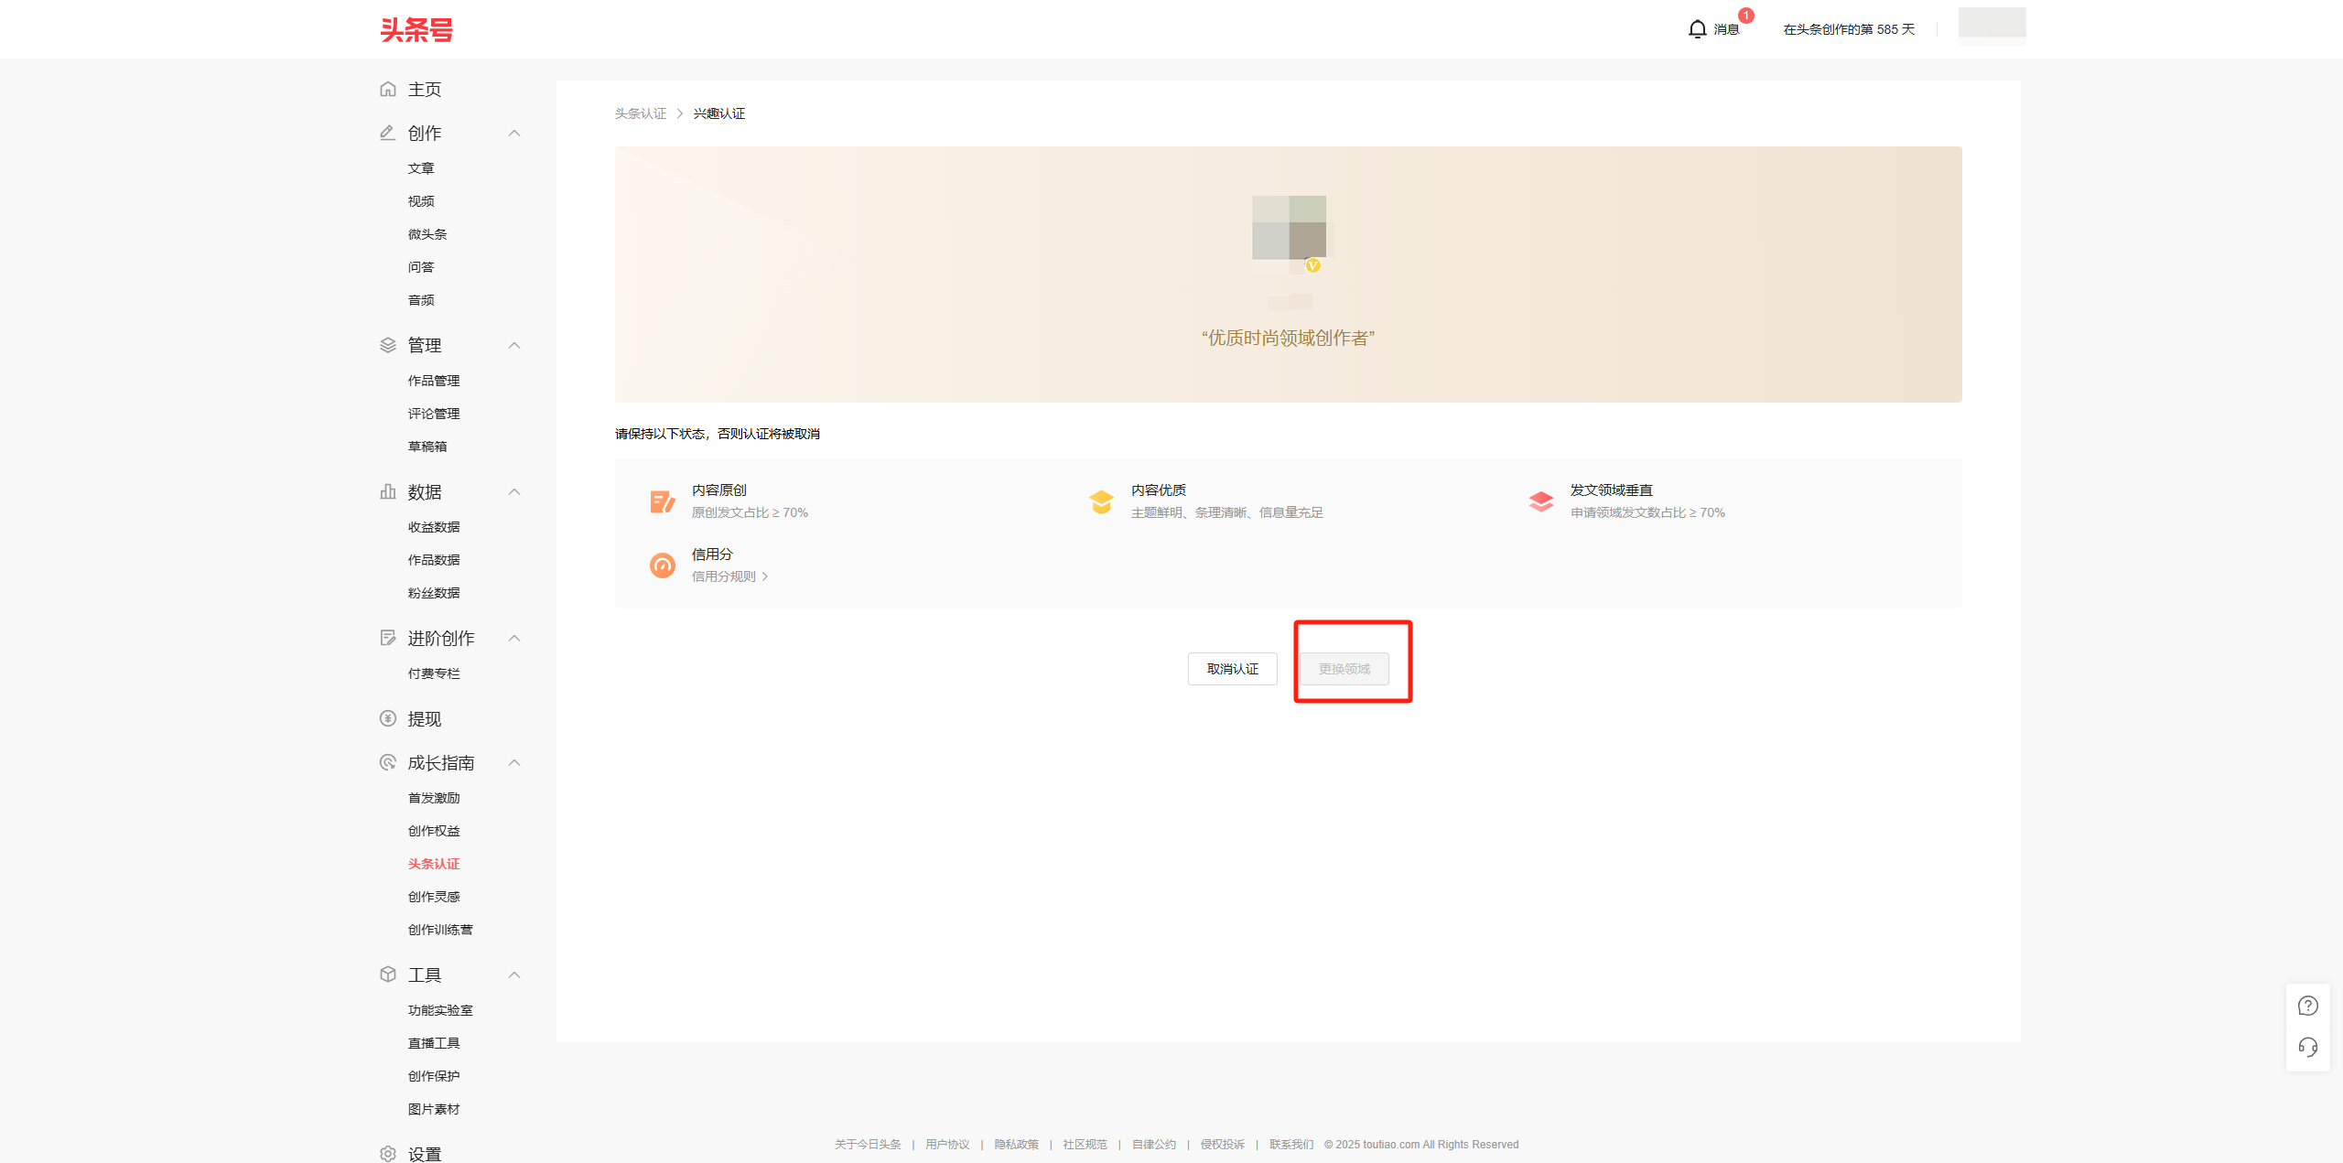The image size is (2343, 1163).
Task: Click the 内容原创 orange document icon
Action: tap(663, 501)
